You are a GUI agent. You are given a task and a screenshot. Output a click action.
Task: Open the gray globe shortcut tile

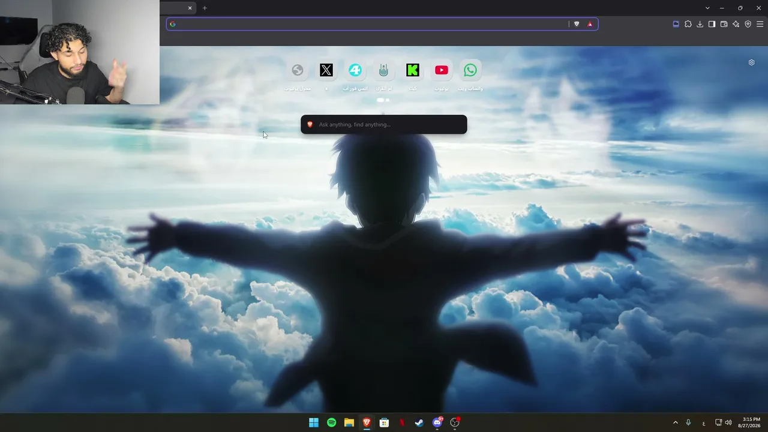coord(298,70)
